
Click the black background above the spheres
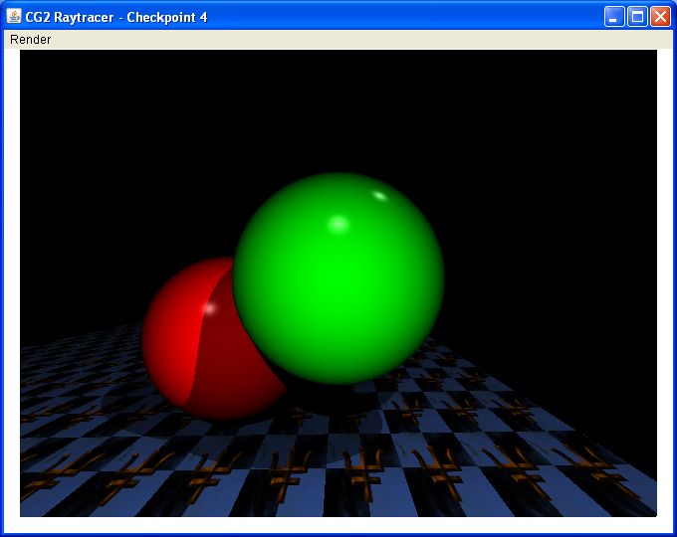point(338,99)
